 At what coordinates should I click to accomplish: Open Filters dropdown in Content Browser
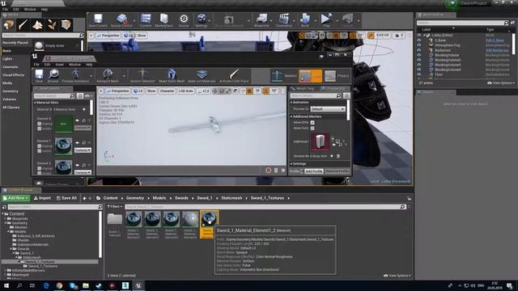click(x=115, y=207)
